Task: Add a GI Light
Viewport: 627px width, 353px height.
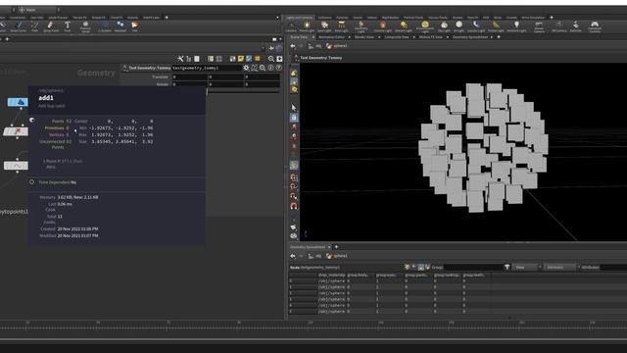Action: pos(459,26)
